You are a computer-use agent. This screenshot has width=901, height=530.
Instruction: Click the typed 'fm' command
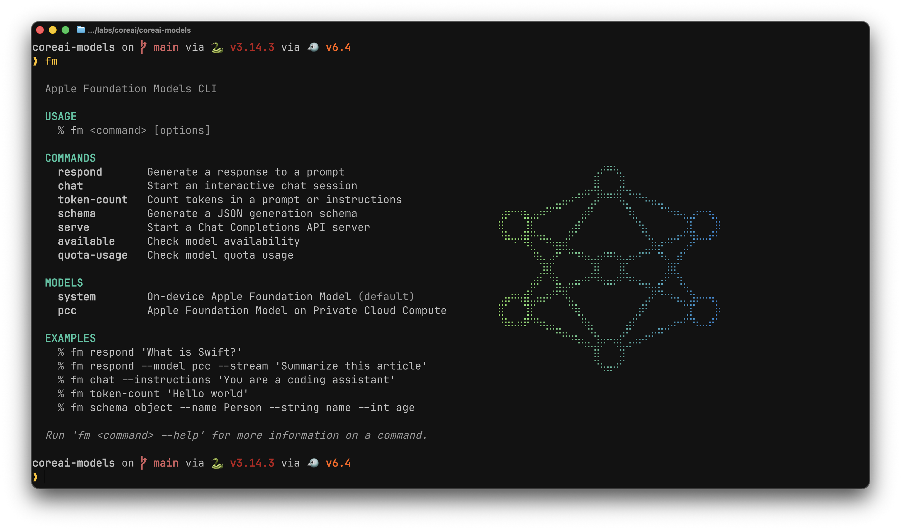pyautogui.click(x=51, y=61)
